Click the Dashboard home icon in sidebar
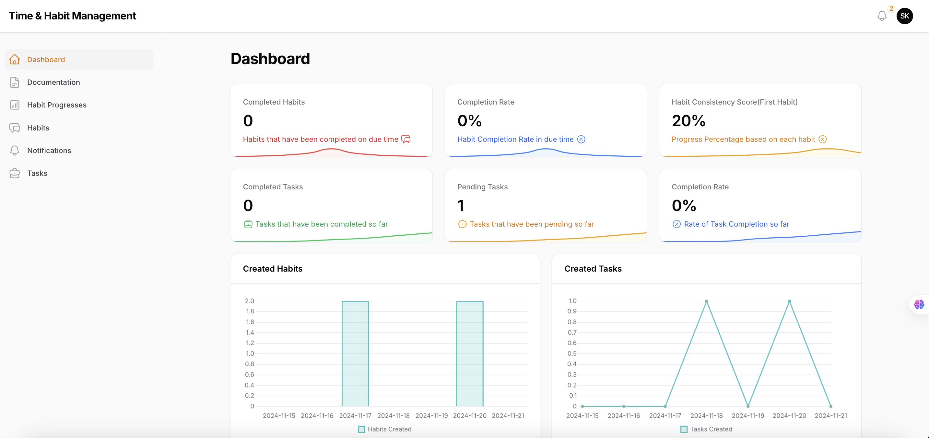This screenshot has height=438, width=929. pos(15,60)
